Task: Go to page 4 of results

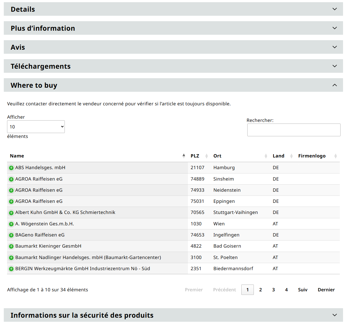Action: [286, 290]
